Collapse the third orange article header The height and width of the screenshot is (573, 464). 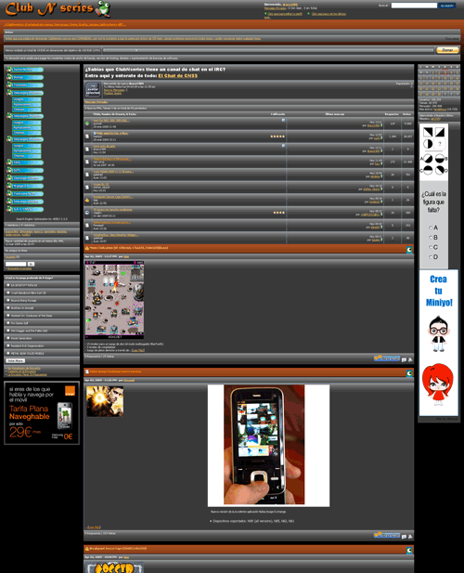[x=409, y=551]
